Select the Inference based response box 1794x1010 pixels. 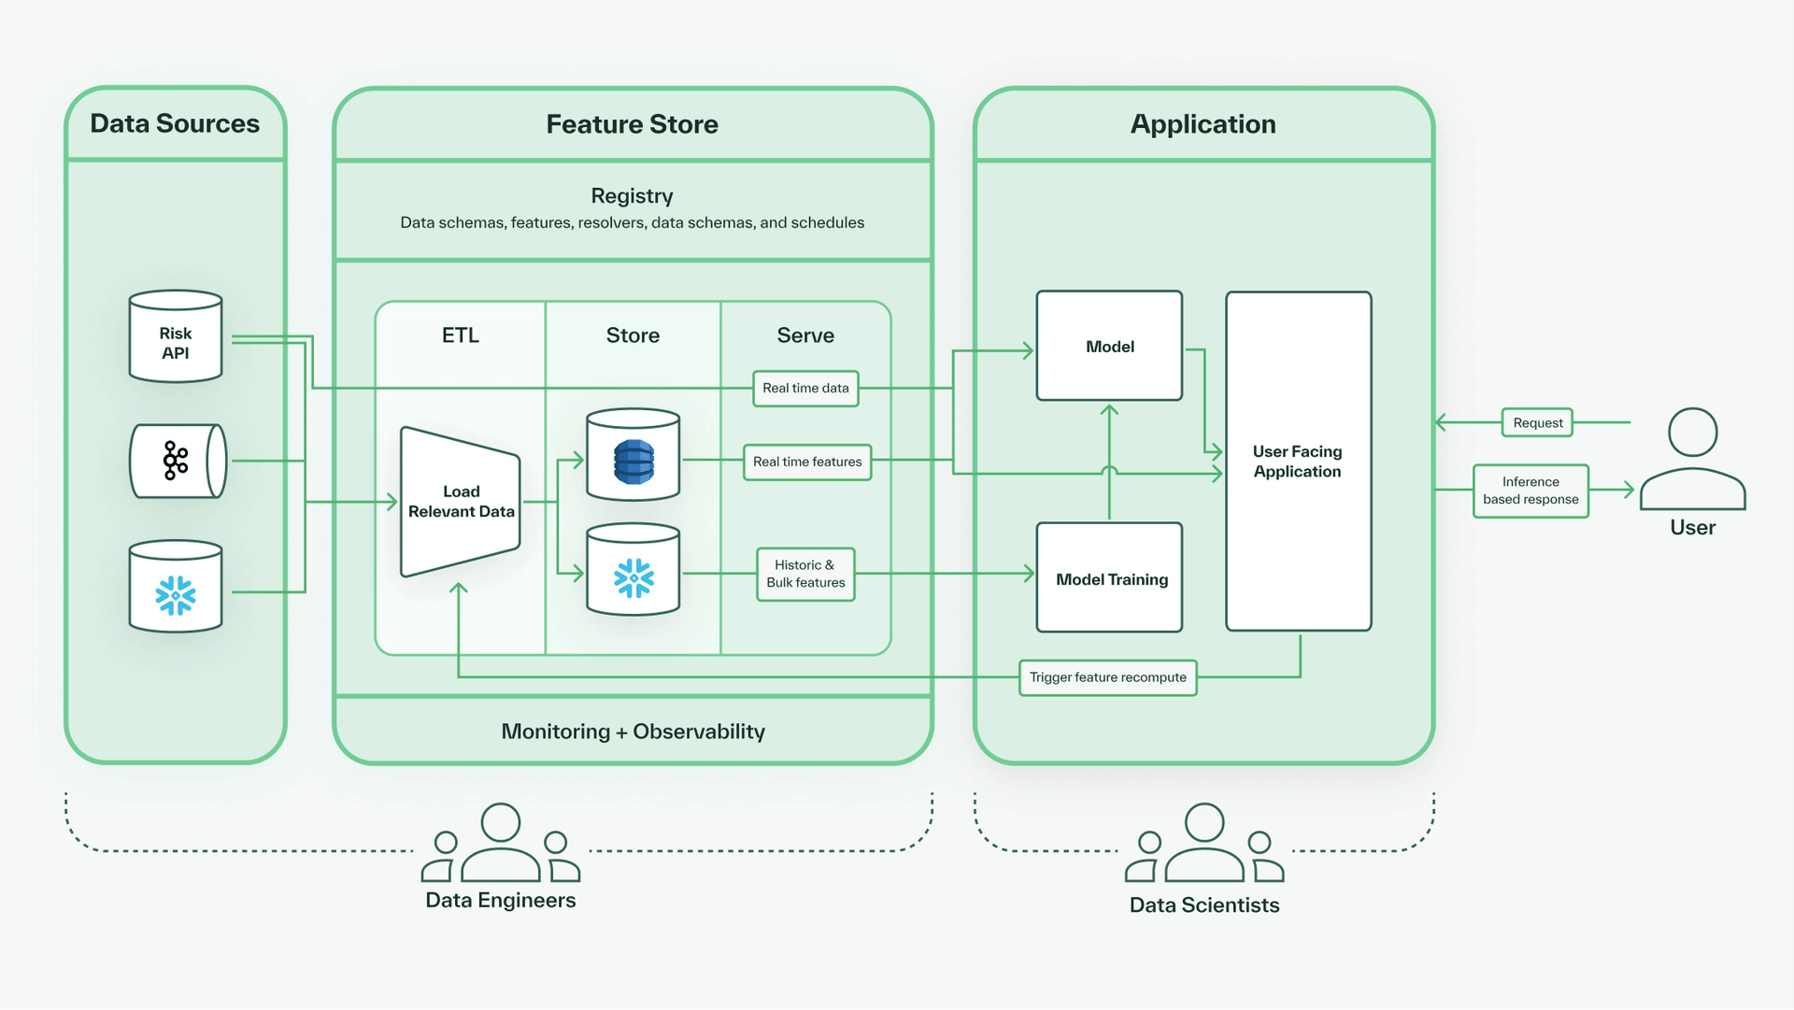(1531, 491)
